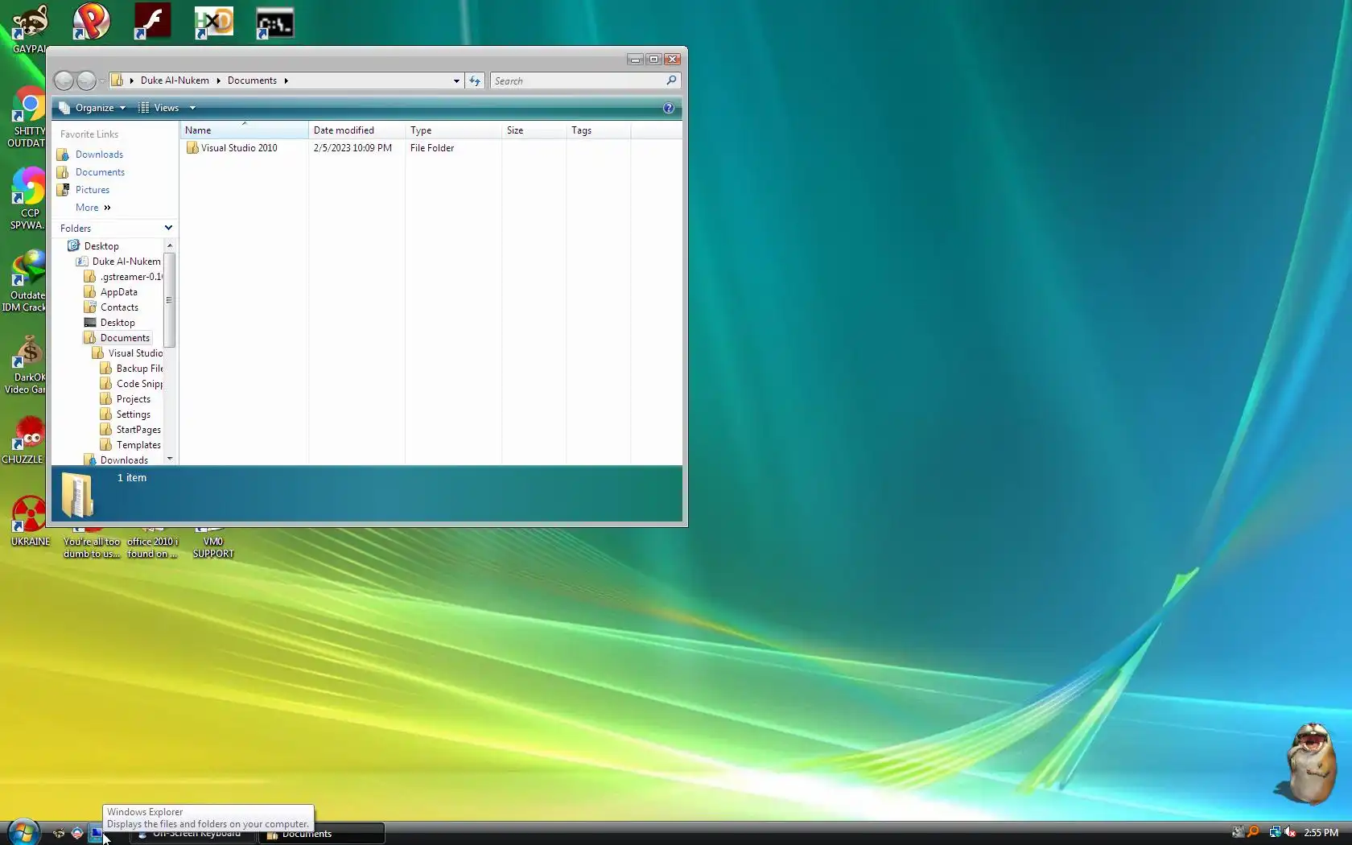Click the 2:55 PM taskbar clock

[1321, 833]
